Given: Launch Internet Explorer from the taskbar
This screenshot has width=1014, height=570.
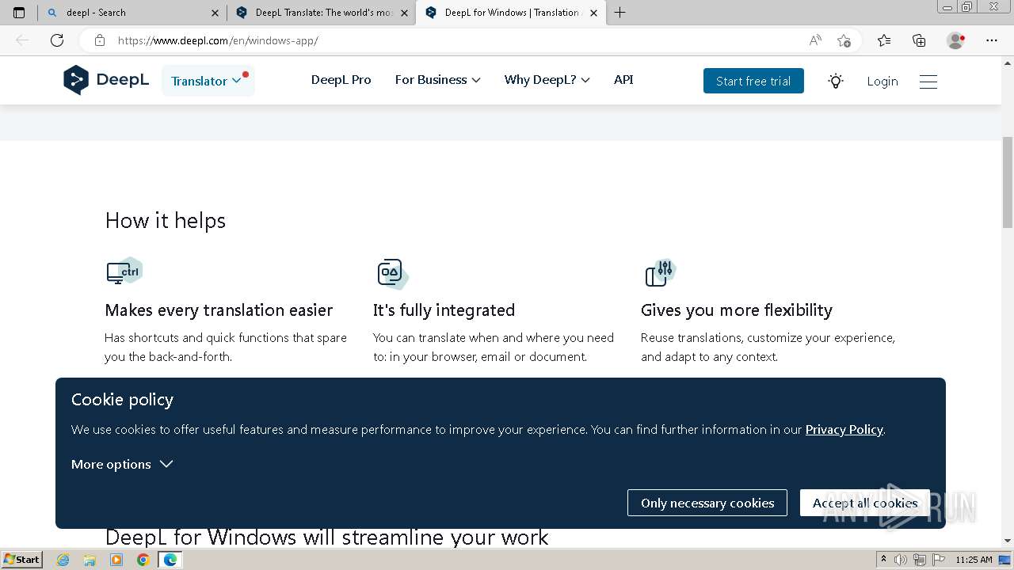Looking at the screenshot, I should pyautogui.click(x=63, y=560).
